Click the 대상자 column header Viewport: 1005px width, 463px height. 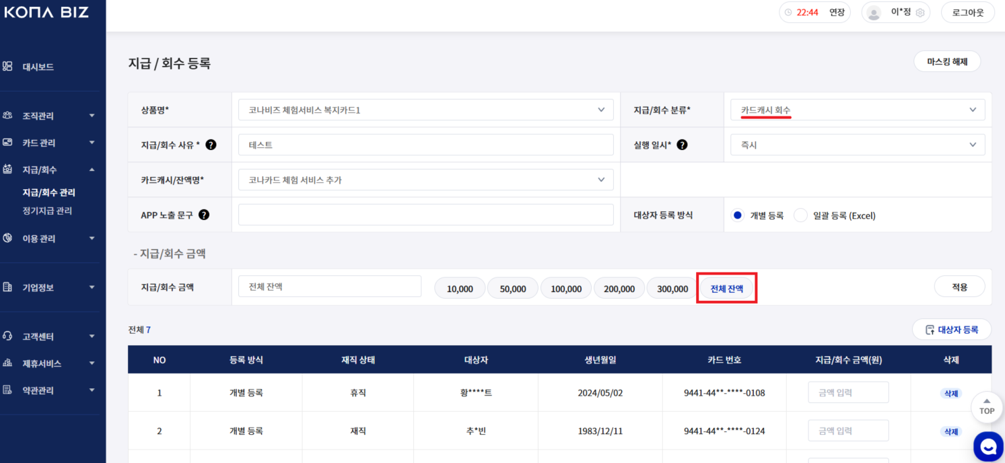476,360
